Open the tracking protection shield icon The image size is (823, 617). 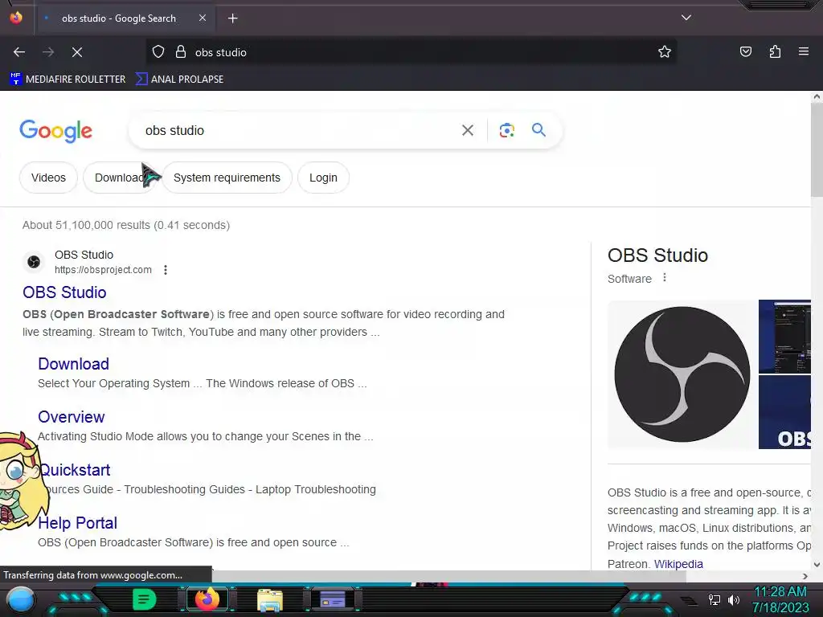(x=158, y=52)
